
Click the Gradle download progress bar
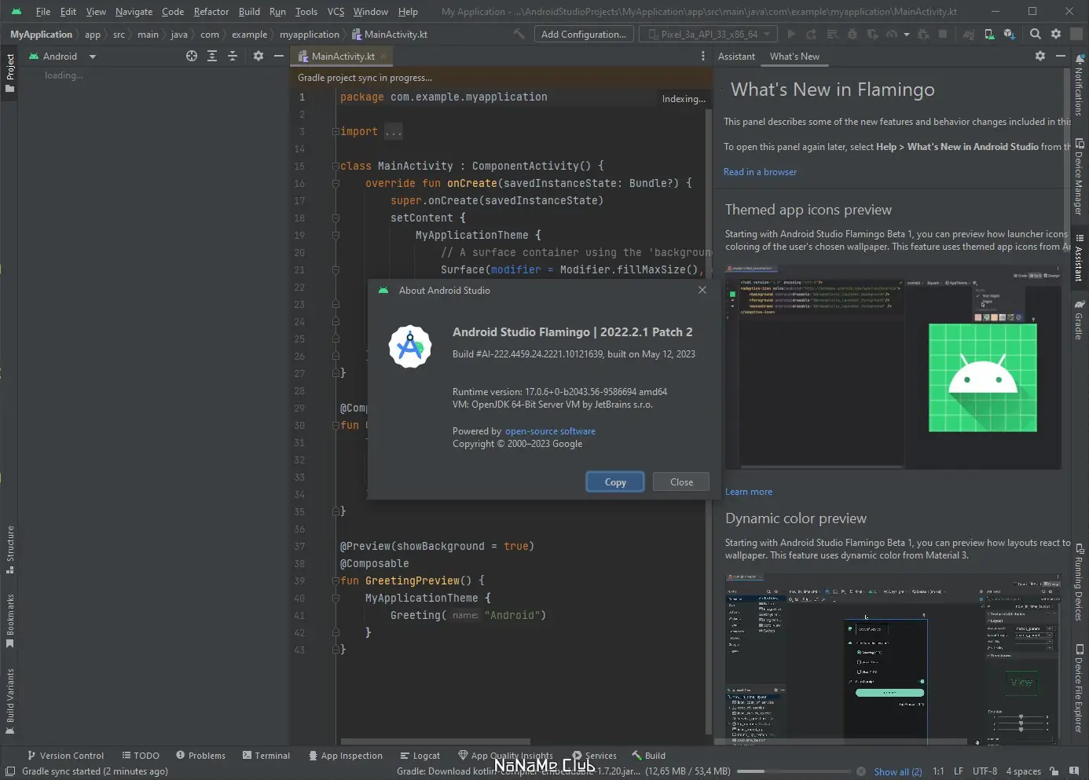point(793,771)
